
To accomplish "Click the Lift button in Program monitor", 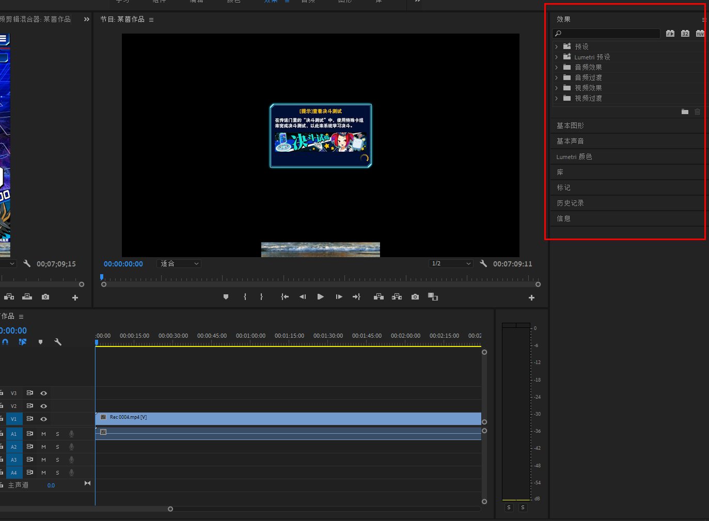I will pos(379,297).
